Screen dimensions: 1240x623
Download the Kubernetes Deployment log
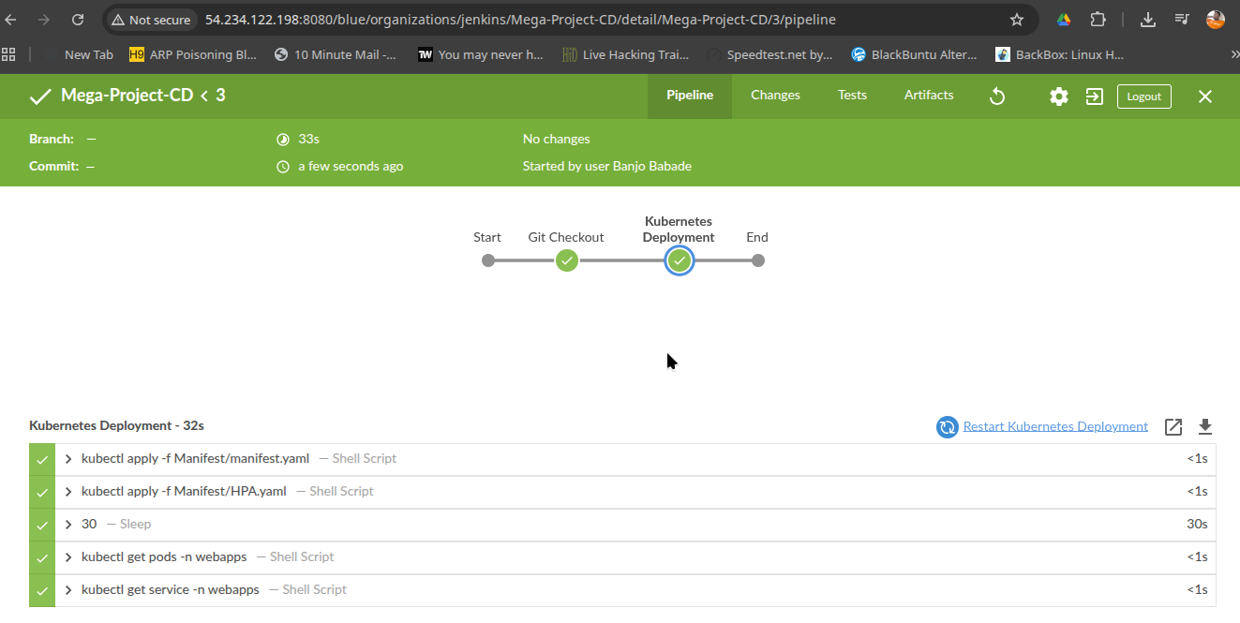tap(1205, 427)
